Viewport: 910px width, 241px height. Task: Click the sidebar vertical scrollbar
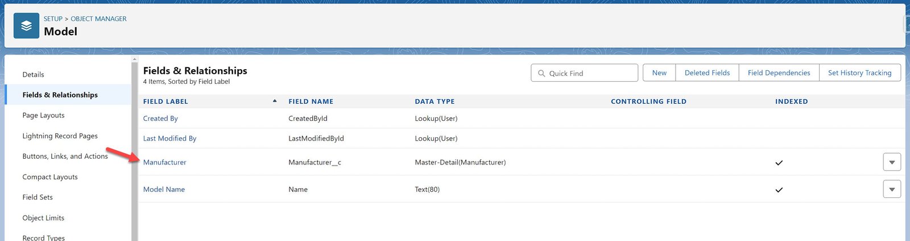click(135, 151)
